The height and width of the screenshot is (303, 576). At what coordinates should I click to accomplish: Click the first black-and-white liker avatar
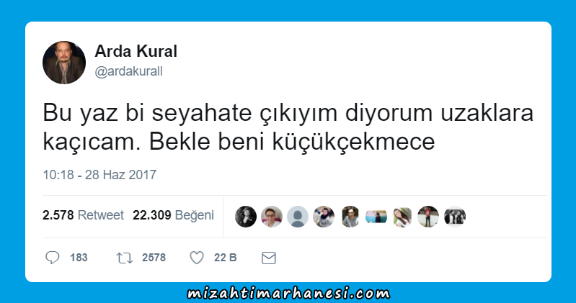(246, 217)
